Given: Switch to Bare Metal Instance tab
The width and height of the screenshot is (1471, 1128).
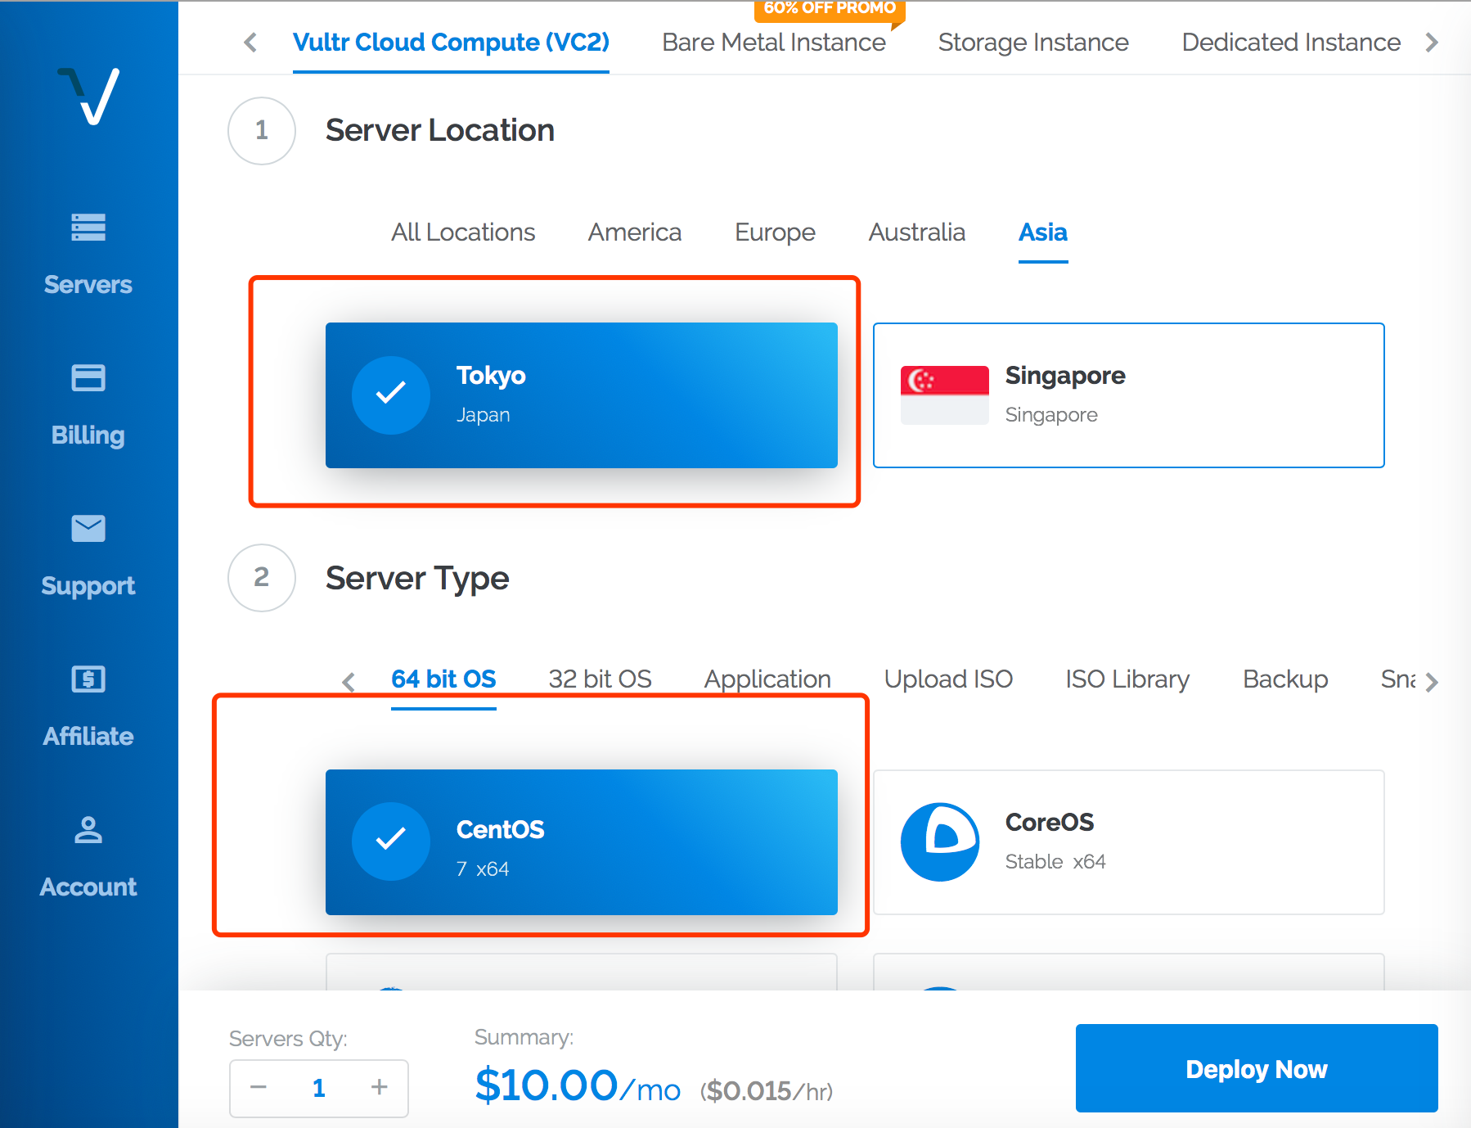Looking at the screenshot, I should tap(774, 43).
